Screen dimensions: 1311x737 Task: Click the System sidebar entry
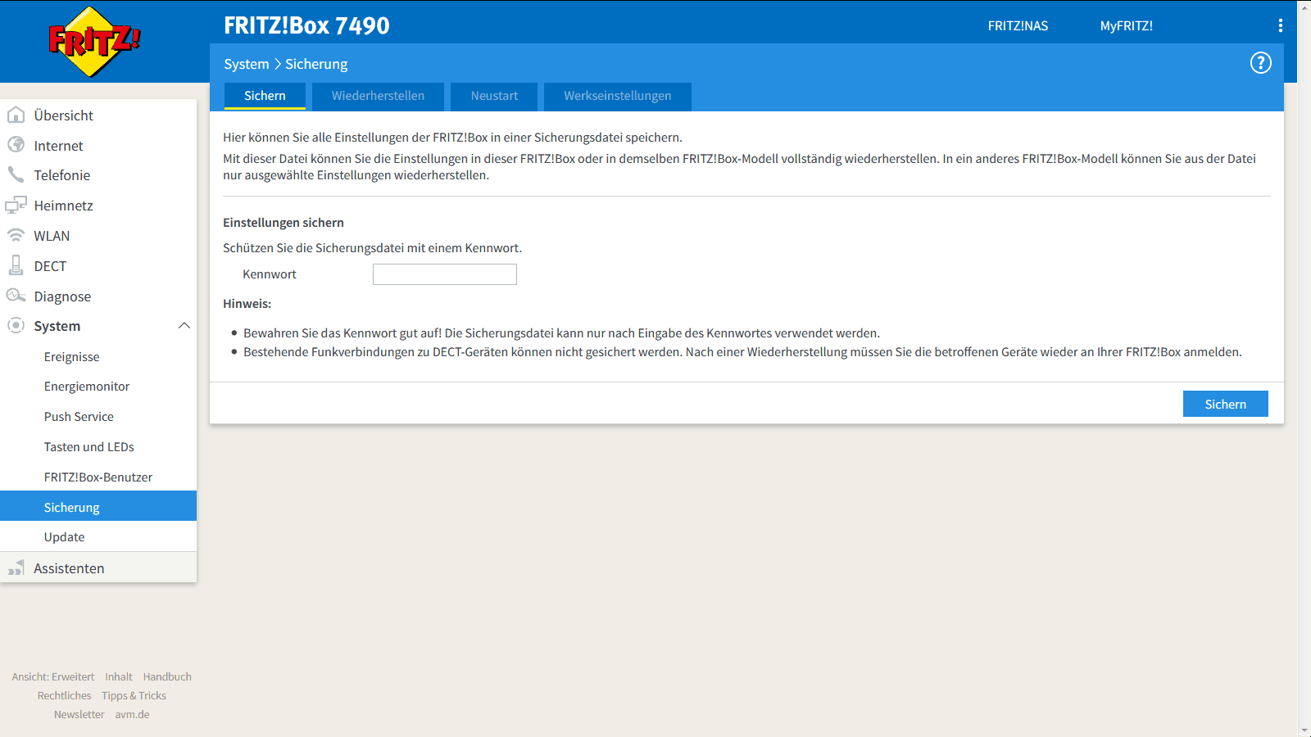[98, 326]
